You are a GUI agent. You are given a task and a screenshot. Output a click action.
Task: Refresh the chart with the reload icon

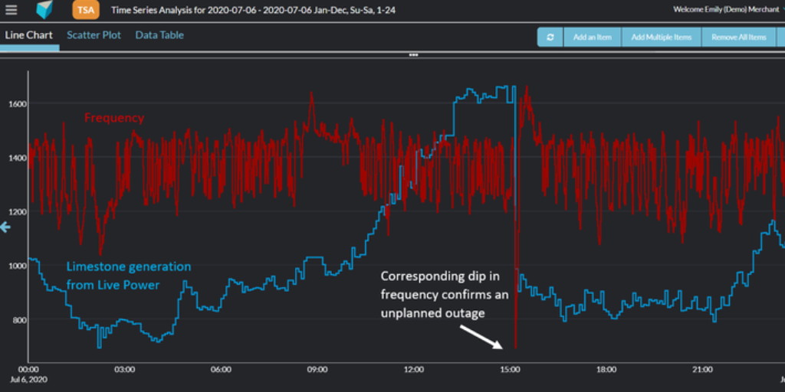point(550,37)
